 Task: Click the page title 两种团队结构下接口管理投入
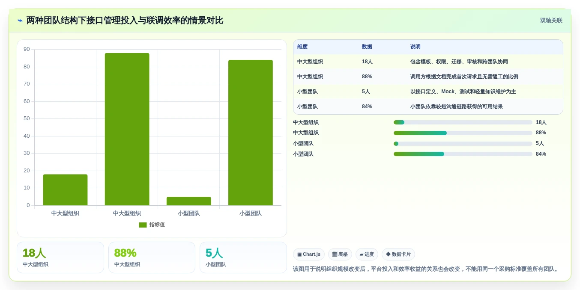pyautogui.click(x=125, y=21)
